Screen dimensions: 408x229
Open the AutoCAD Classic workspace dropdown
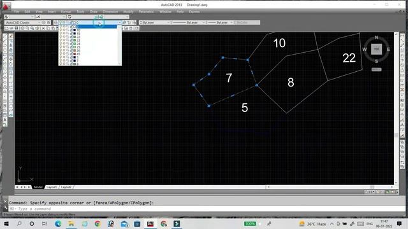coord(22,23)
